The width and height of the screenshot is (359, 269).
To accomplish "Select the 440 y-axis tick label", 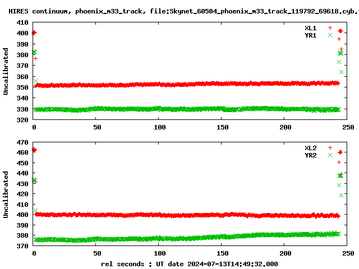I will [22, 173].
